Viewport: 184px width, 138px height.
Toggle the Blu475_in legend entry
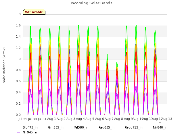point(27,128)
